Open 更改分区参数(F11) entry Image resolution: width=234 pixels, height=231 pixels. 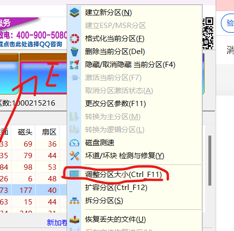(116, 104)
